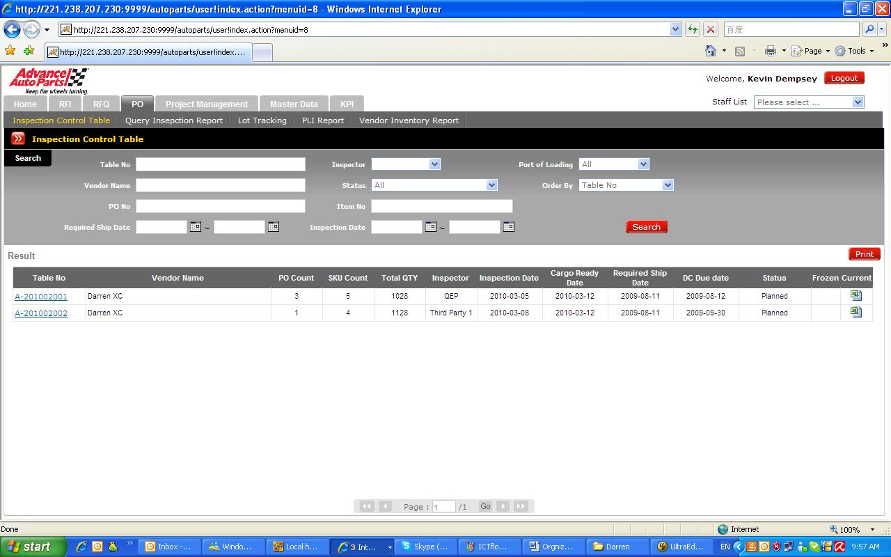Expand the Order By dropdown
Screen dimensions: 891x557
coord(668,185)
